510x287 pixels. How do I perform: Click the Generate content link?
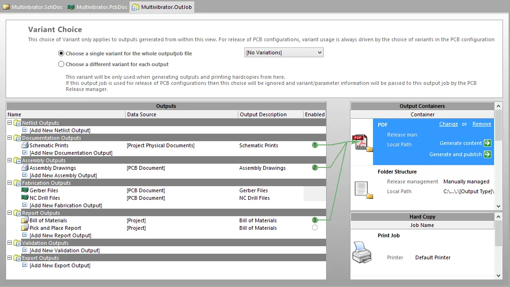pos(461,143)
